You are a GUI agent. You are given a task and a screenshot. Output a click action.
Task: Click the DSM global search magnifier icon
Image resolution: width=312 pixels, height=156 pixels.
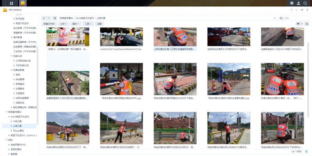click(305, 3)
